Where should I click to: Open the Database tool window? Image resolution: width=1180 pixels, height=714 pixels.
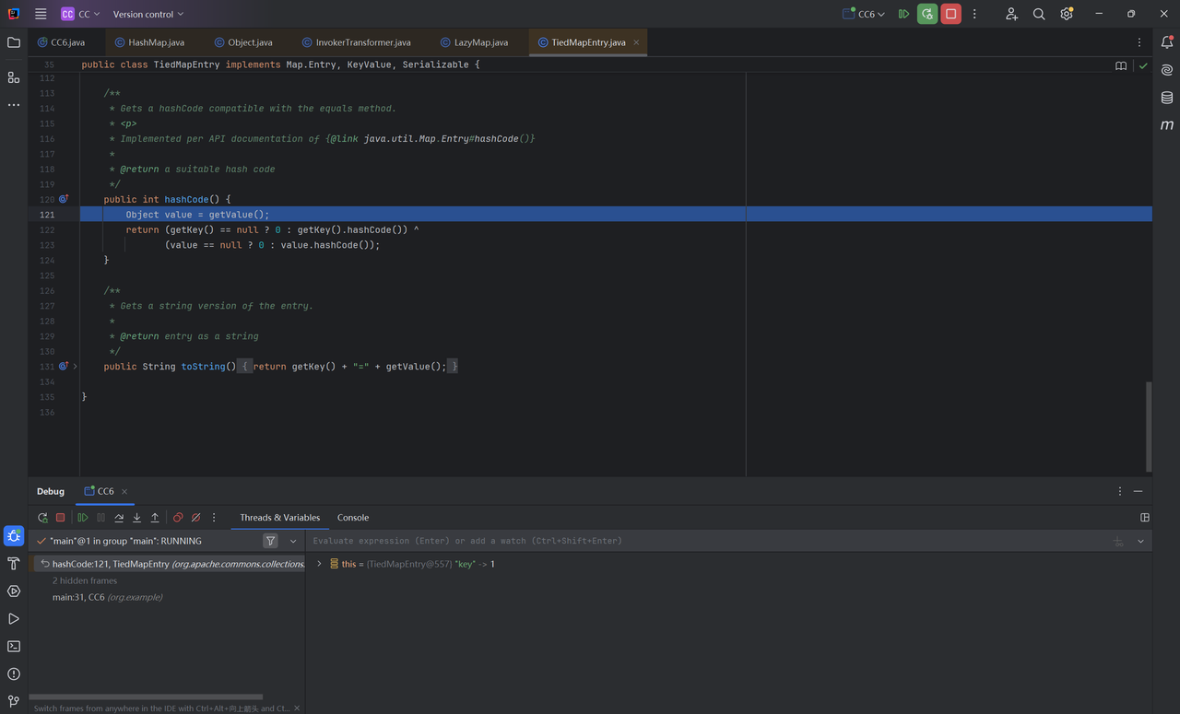(x=1167, y=98)
